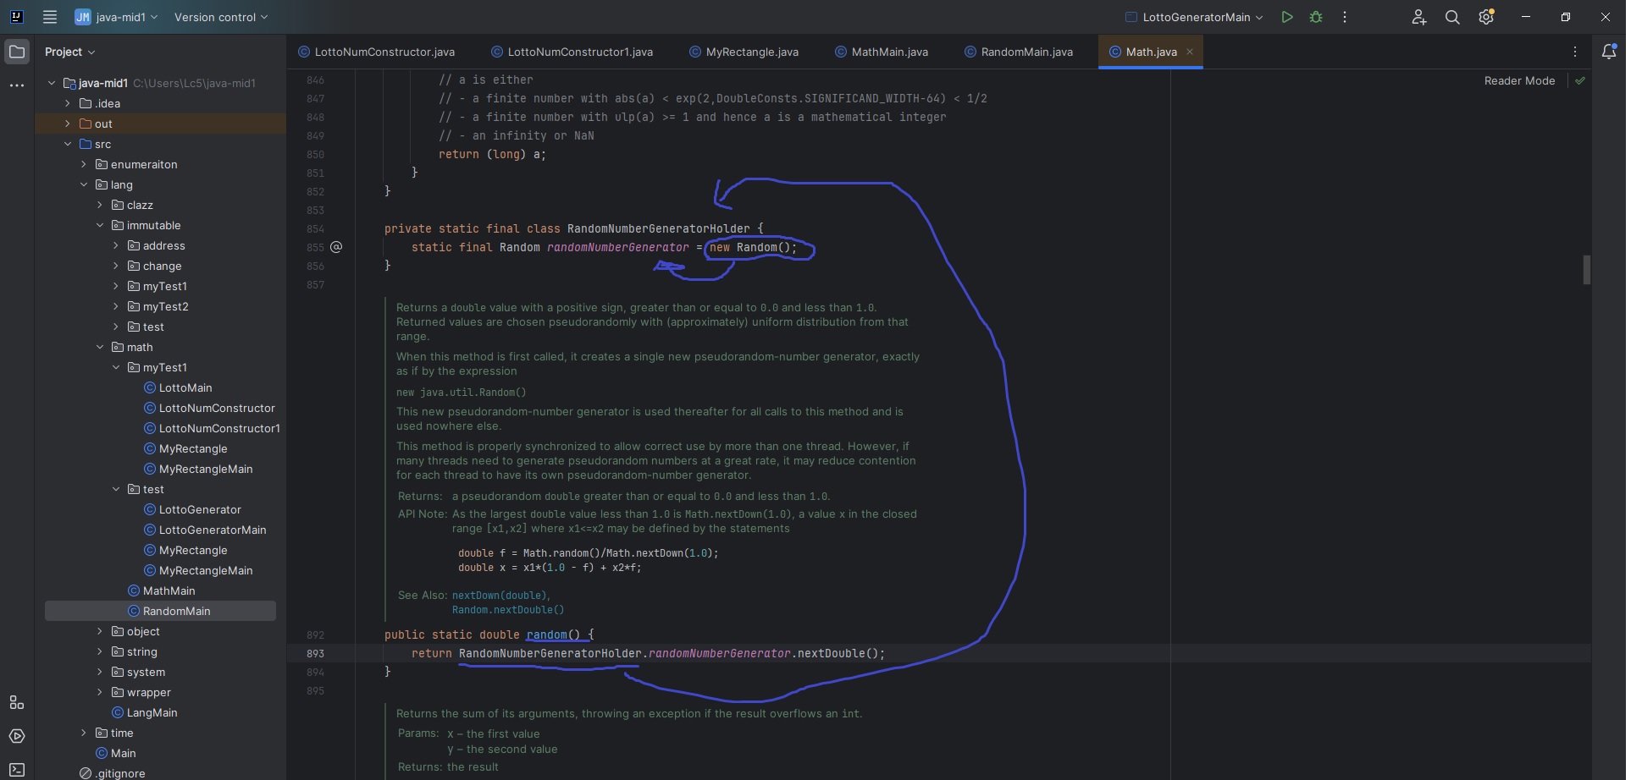The image size is (1631, 780).
Task: Open java-mid1 project dropdown
Action: (x=116, y=17)
